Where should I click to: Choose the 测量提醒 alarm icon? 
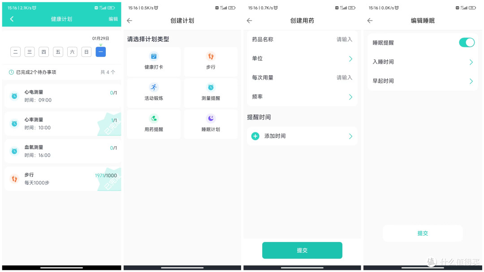point(211,88)
